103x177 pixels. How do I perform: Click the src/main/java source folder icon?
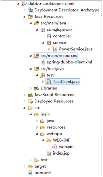tap(37, 23)
